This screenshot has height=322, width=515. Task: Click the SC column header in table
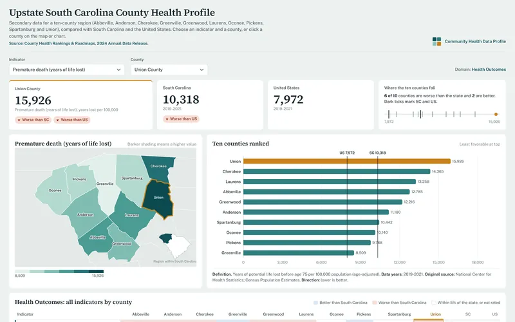[x=468, y=314]
